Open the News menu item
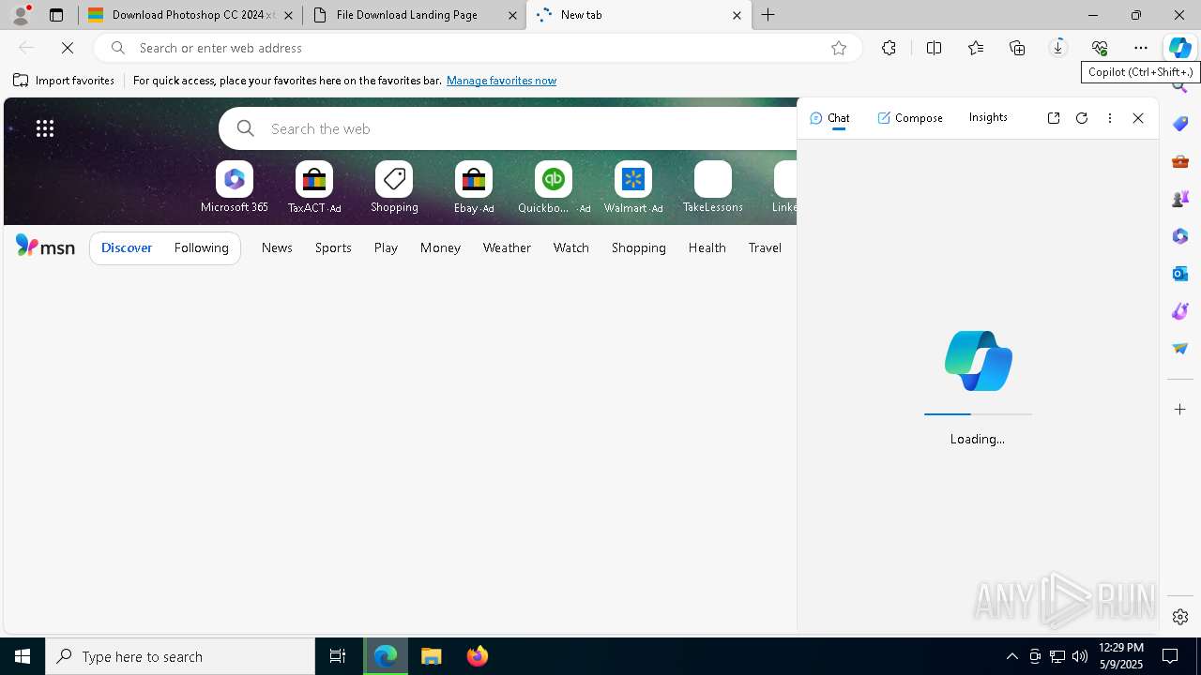 click(x=277, y=247)
